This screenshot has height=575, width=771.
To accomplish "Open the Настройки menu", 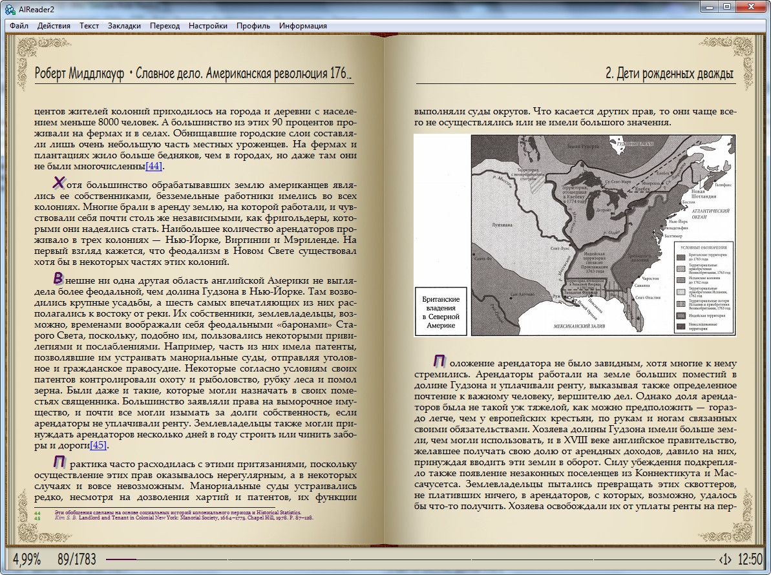I will [207, 26].
